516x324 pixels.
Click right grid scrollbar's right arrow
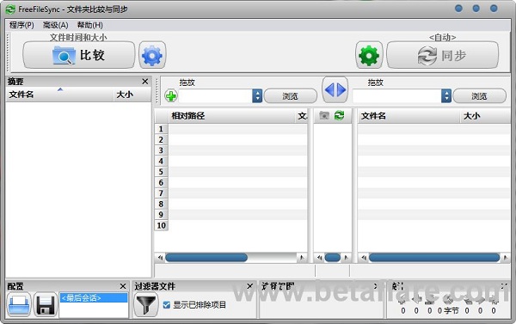(x=506, y=258)
